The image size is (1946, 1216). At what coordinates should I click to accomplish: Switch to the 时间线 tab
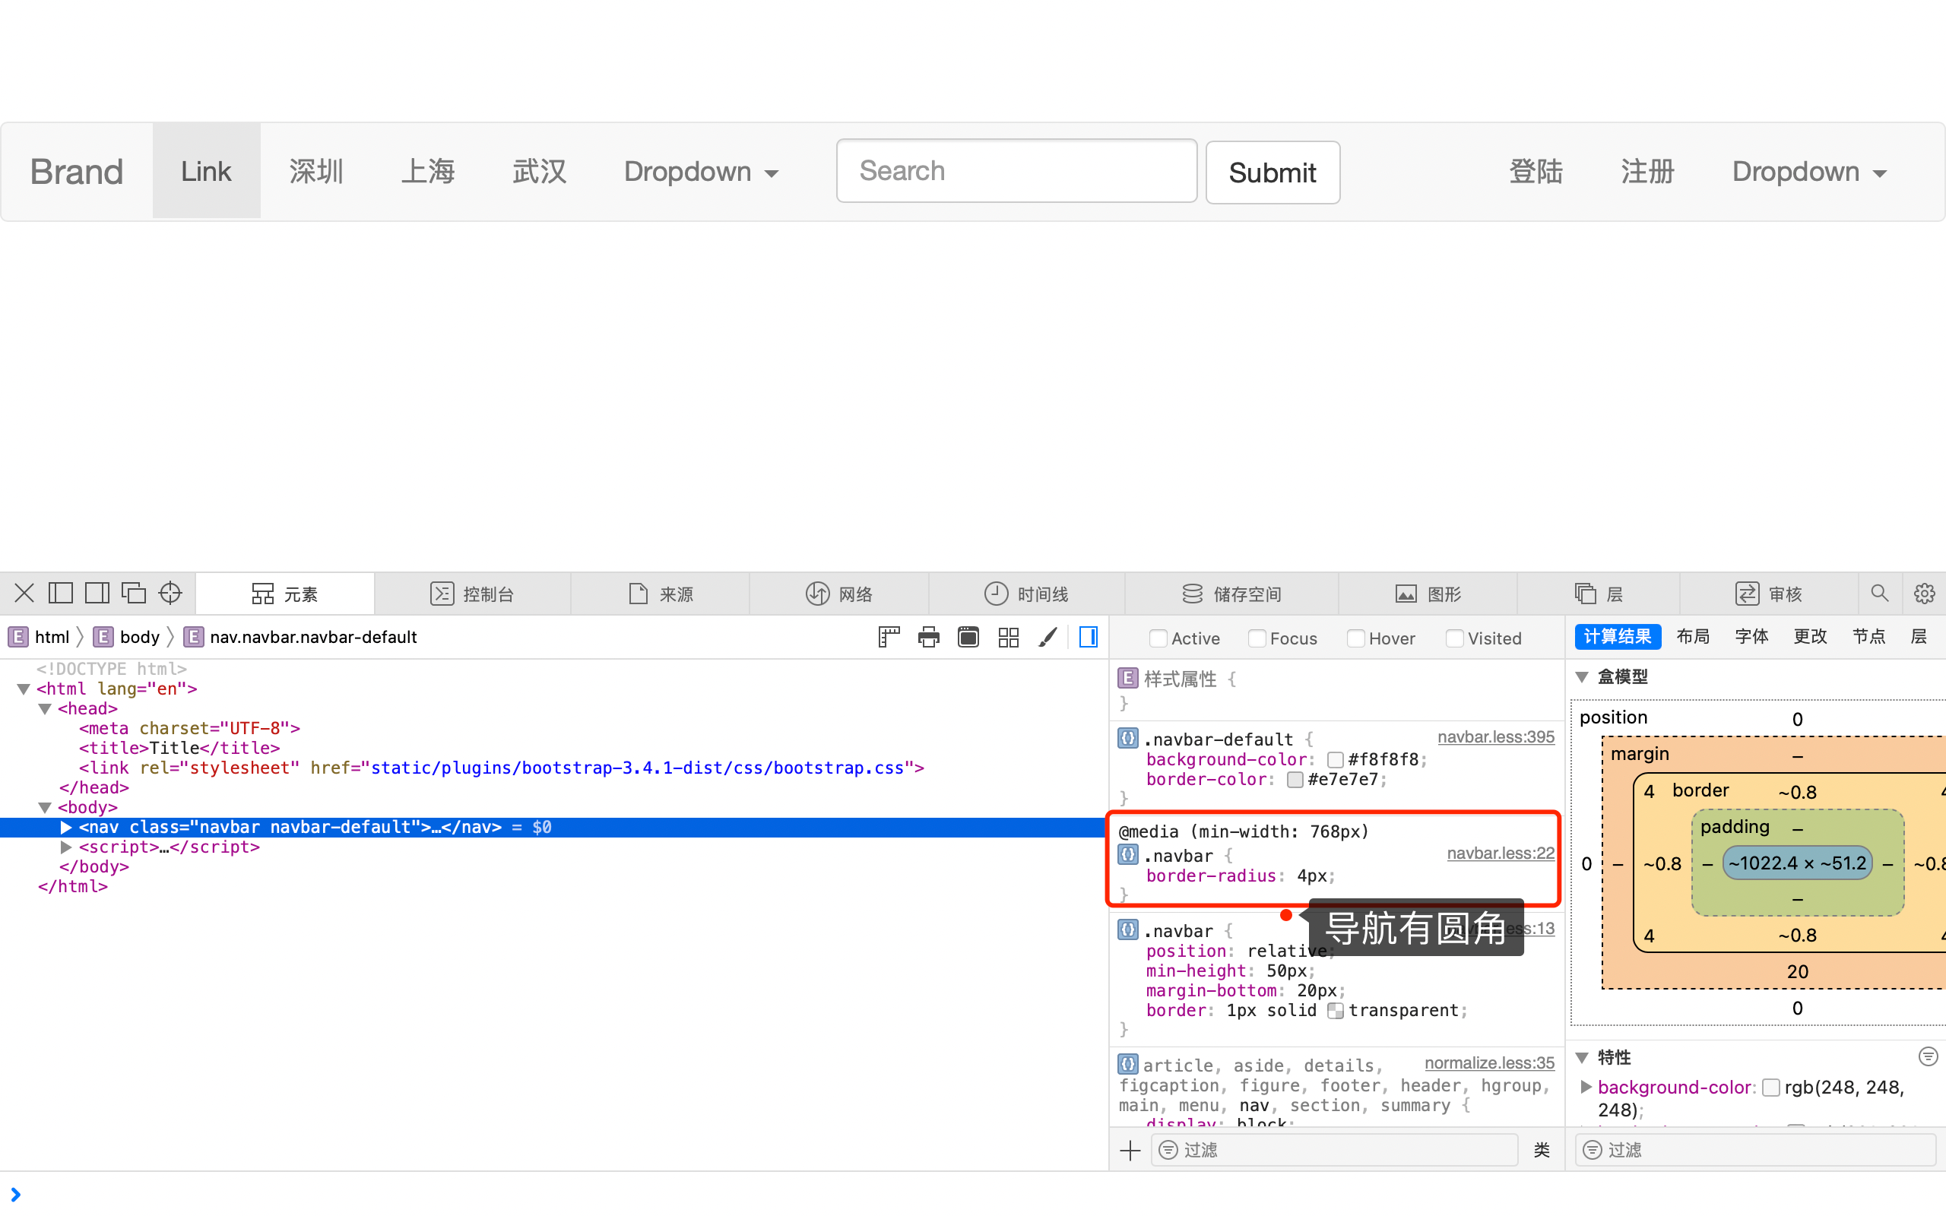pos(1026,594)
